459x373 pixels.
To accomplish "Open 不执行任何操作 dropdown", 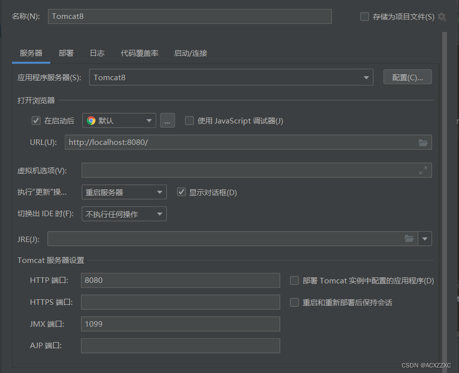I will tap(124, 214).
